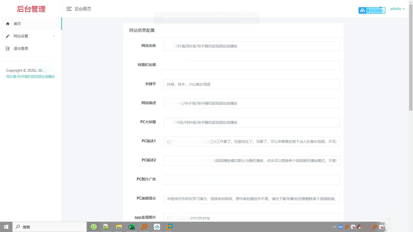Open the 首页 home sidebar item
This screenshot has height=232, width=413.
pos(31,24)
